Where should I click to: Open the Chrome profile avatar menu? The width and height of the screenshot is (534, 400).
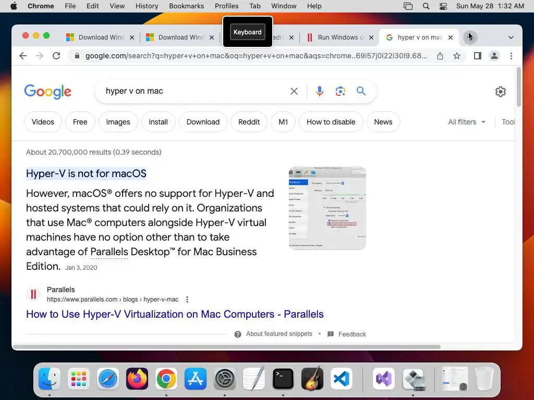pos(494,56)
